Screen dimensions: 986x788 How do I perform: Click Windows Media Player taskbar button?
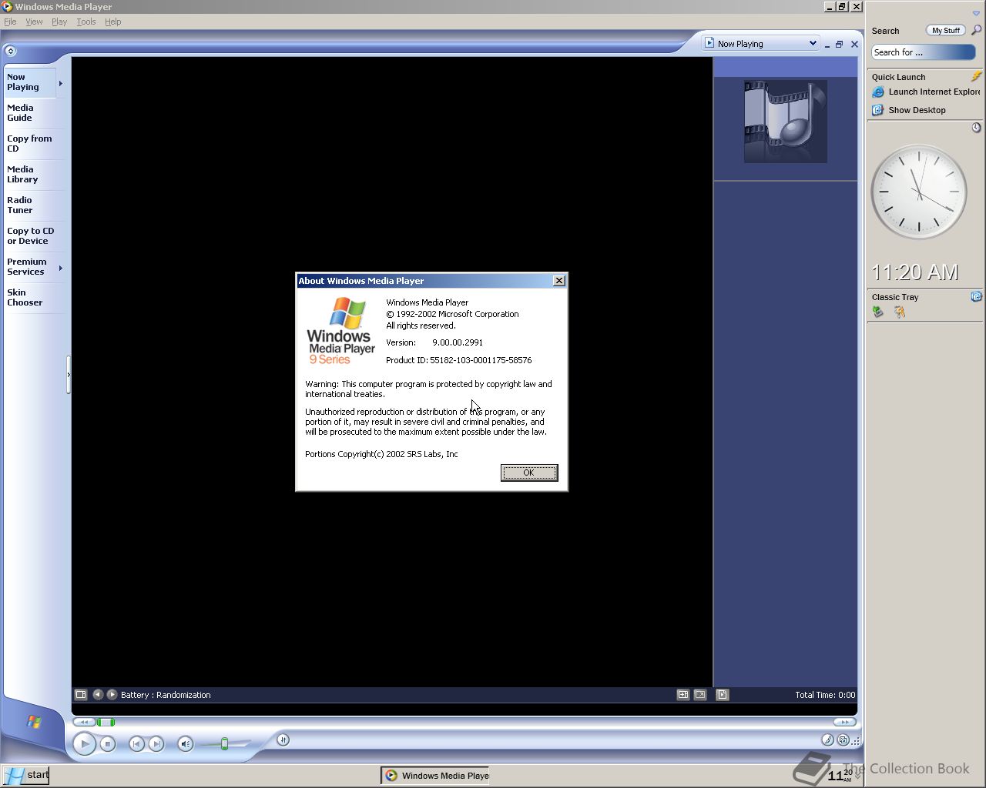point(436,776)
